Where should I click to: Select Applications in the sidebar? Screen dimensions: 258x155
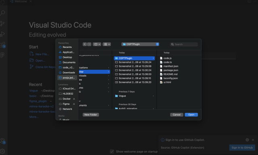[x=67, y=52]
